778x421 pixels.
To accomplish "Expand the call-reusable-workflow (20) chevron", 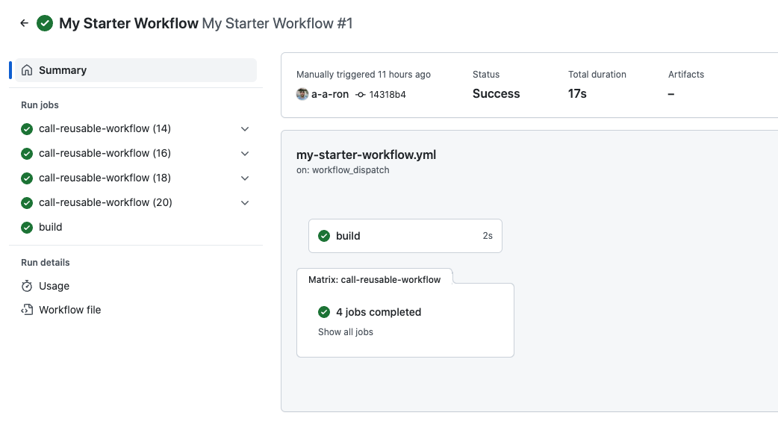I will 245,203.
